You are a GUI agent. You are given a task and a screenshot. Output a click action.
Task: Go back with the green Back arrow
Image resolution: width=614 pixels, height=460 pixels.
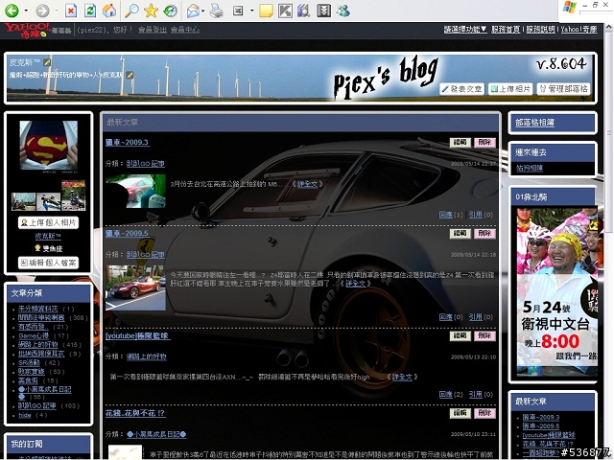pyautogui.click(x=12, y=11)
